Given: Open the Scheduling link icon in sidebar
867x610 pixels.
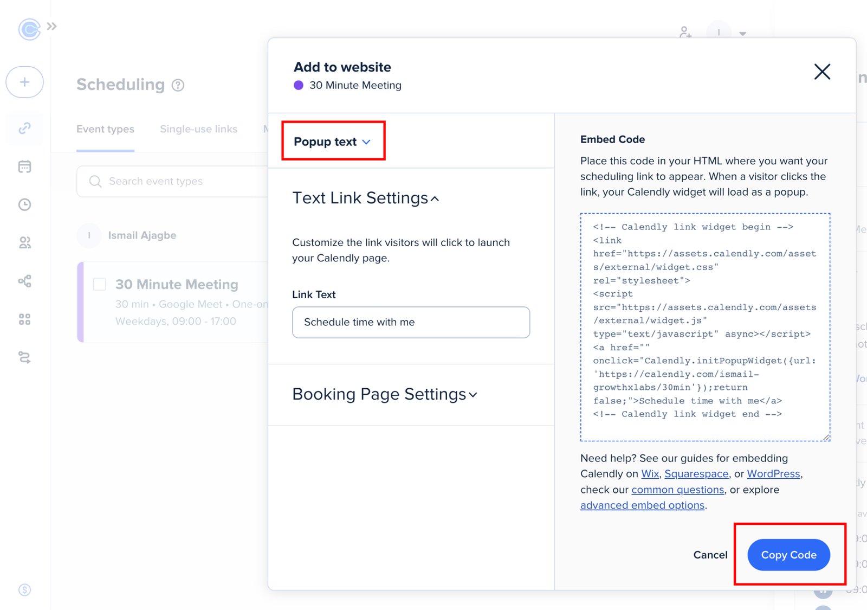Looking at the screenshot, I should click(24, 129).
